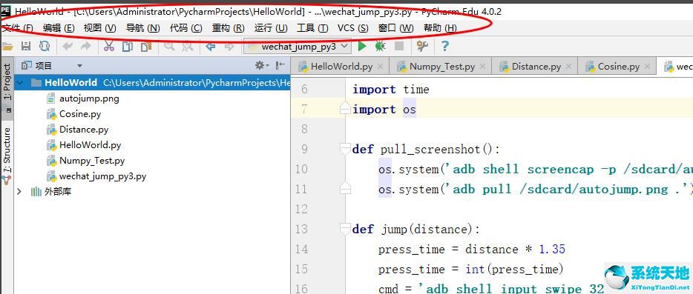Click the Undo arrow icon

tap(68, 47)
